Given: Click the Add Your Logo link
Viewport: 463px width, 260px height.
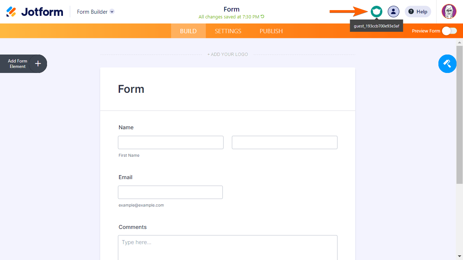Looking at the screenshot, I should [228, 55].
